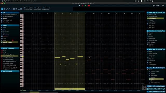Click the yellow selection range bar at bottom
The width and height of the screenshot is (166, 93).
[70, 89]
